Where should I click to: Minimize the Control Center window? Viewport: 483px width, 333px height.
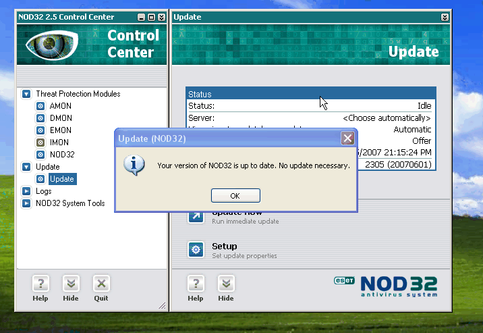point(141,18)
